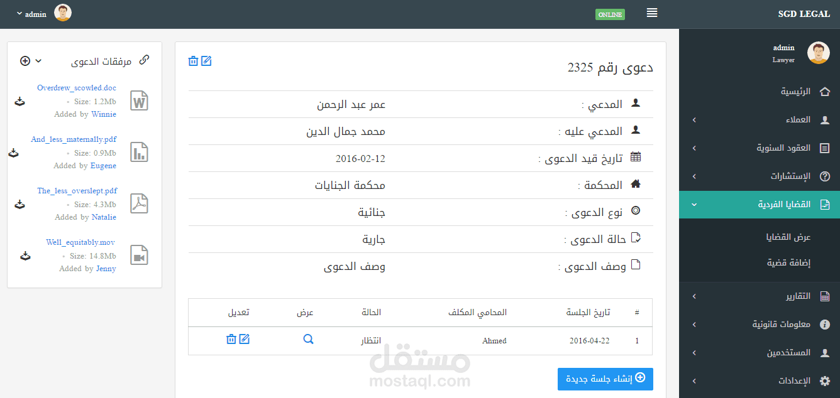This screenshot has height=398, width=840.
Task: Click the plus icon to add an attachment
Action: [x=25, y=60]
